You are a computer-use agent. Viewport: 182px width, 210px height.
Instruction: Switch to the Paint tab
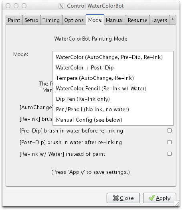click(x=14, y=20)
